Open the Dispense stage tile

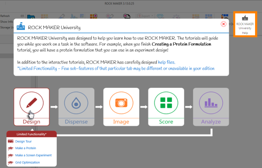tap(76, 107)
